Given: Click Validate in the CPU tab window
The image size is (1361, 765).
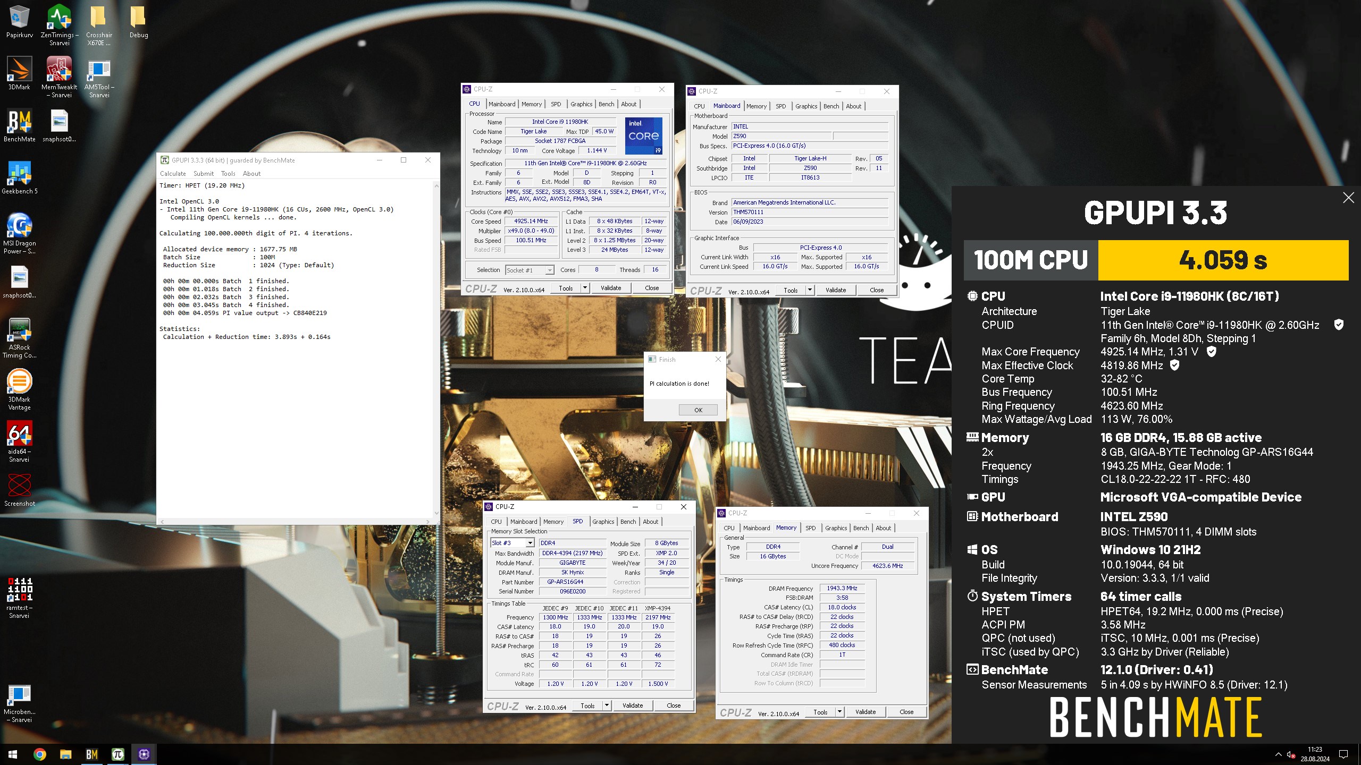Looking at the screenshot, I should (610, 288).
